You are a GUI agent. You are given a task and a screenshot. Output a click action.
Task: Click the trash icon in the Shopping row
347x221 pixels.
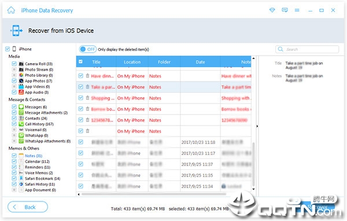tap(88, 98)
